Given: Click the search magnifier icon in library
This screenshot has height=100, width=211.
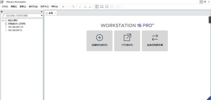Looking at the screenshot, I should [x=4, y=15].
